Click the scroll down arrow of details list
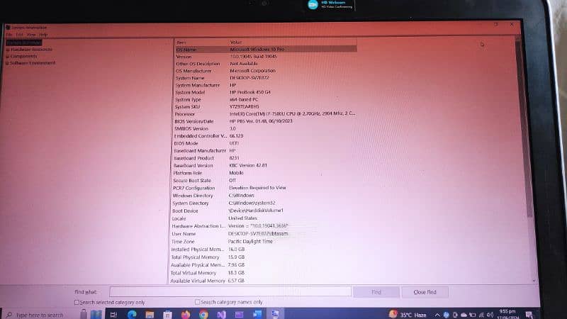Image resolution: width=567 pixels, height=319 pixels. coord(534,281)
